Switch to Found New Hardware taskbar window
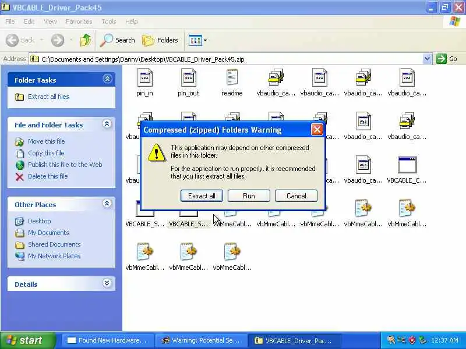 (x=108, y=340)
